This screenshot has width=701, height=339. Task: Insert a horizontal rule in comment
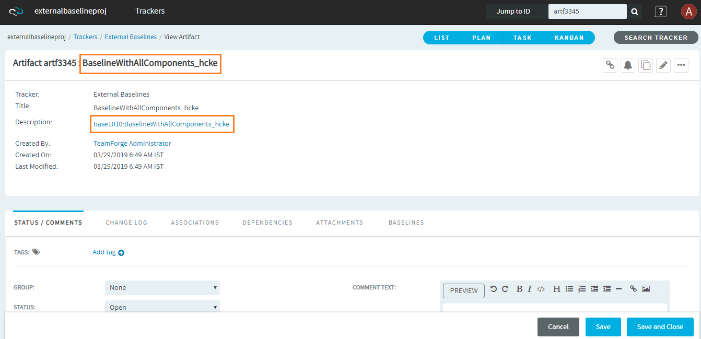618,289
